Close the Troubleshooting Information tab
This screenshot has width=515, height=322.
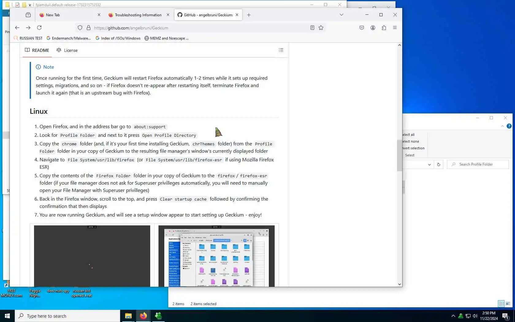168,15
